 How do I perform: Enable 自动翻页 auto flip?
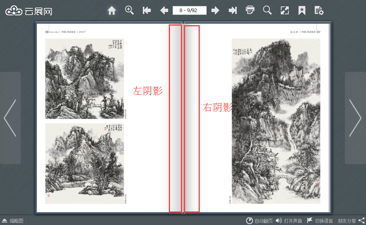pyautogui.click(x=259, y=220)
